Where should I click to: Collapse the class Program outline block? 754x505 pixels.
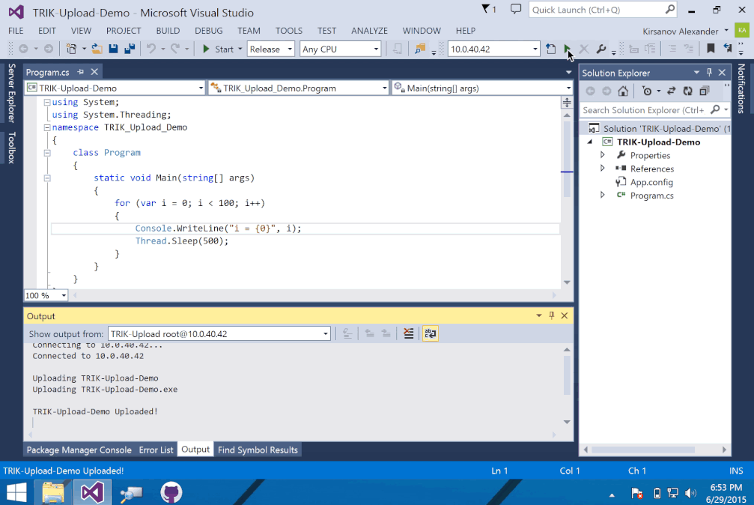pyautogui.click(x=47, y=153)
